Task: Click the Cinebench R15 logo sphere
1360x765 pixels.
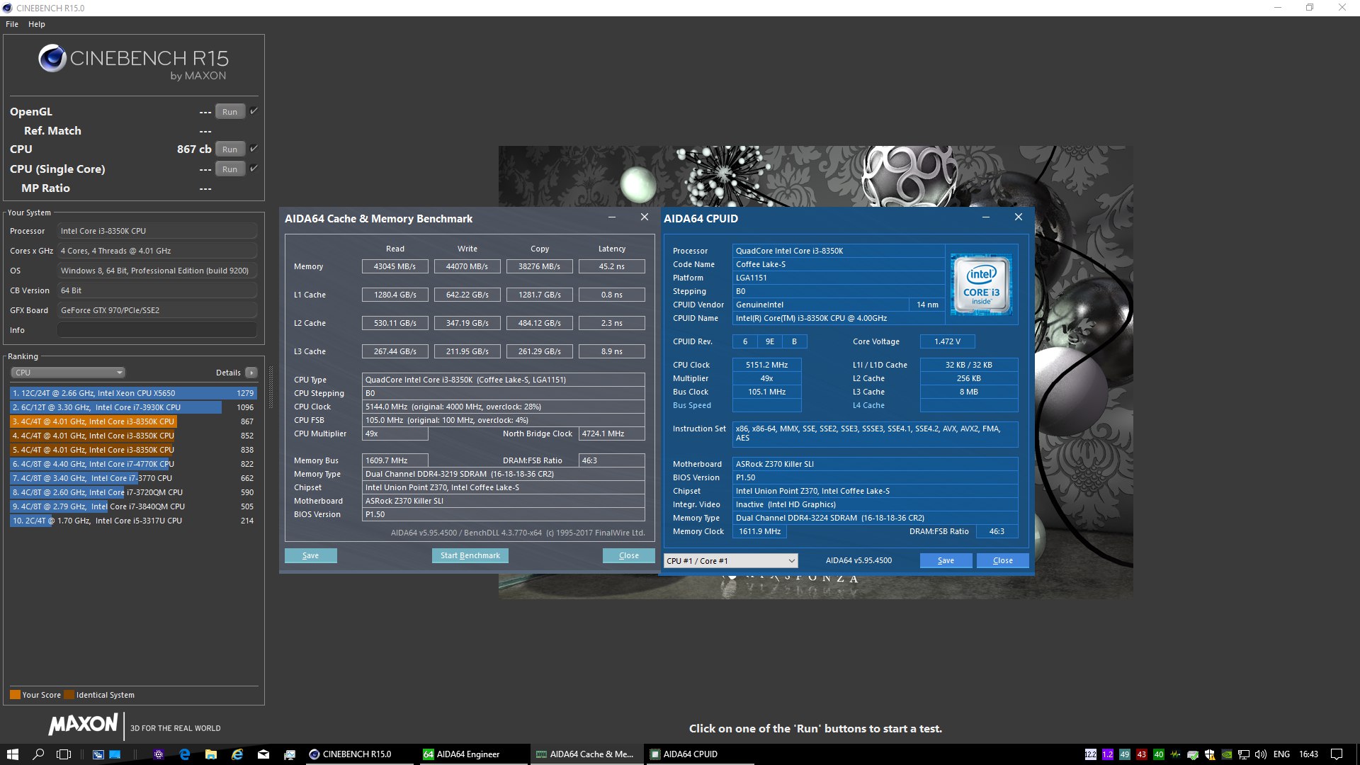Action: point(52,58)
